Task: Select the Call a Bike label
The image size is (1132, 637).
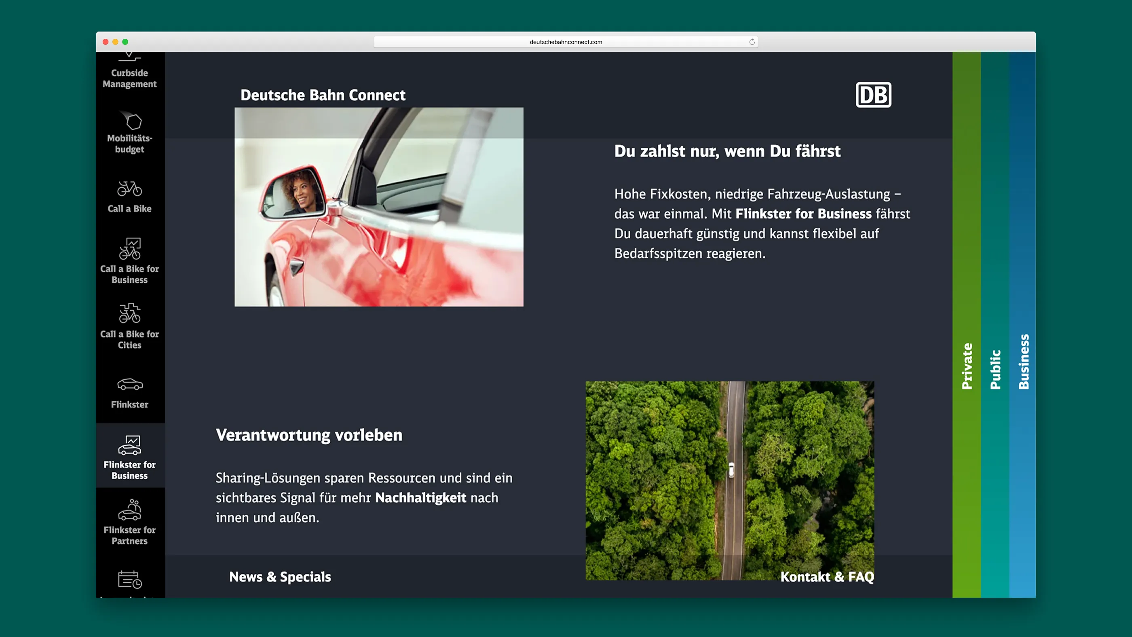Action: (x=130, y=209)
